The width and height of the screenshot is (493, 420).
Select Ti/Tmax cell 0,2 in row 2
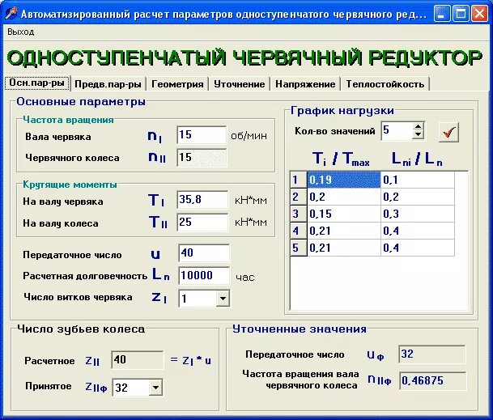[344, 197]
